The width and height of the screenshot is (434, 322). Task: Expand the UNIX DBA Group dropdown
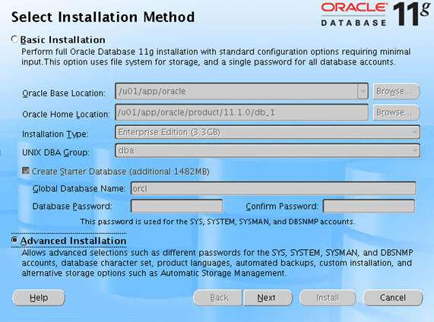point(268,151)
